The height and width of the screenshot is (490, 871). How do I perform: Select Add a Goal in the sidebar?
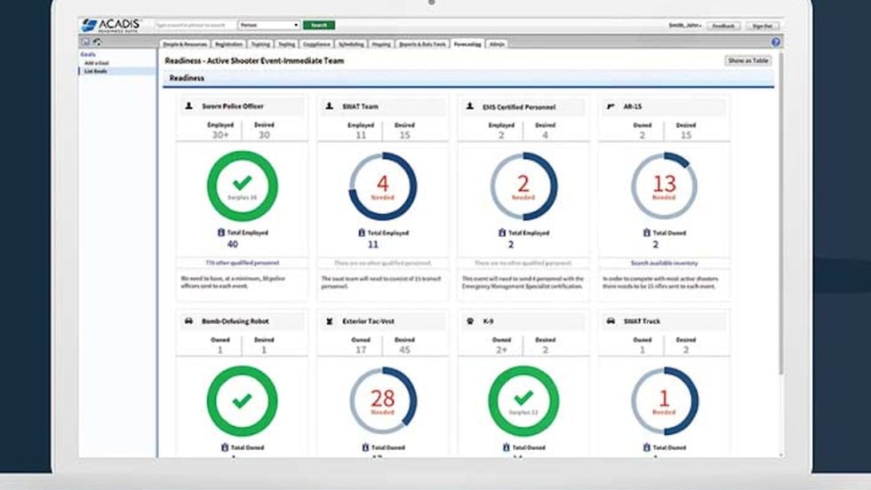click(96, 63)
